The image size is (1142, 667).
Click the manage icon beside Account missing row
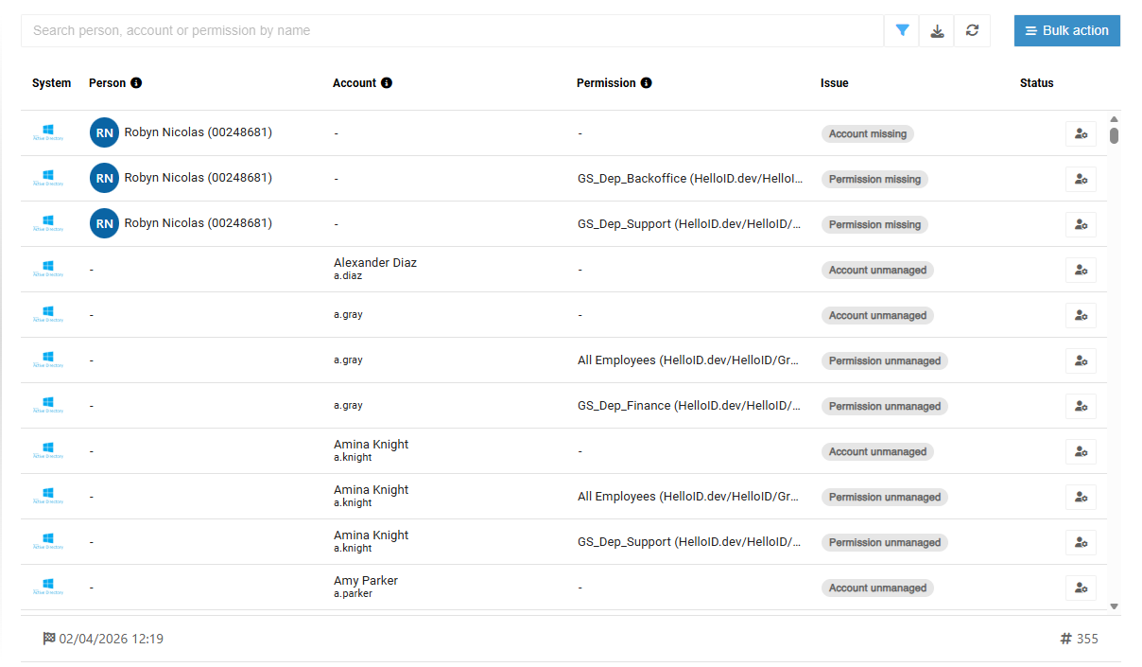[x=1081, y=133]
